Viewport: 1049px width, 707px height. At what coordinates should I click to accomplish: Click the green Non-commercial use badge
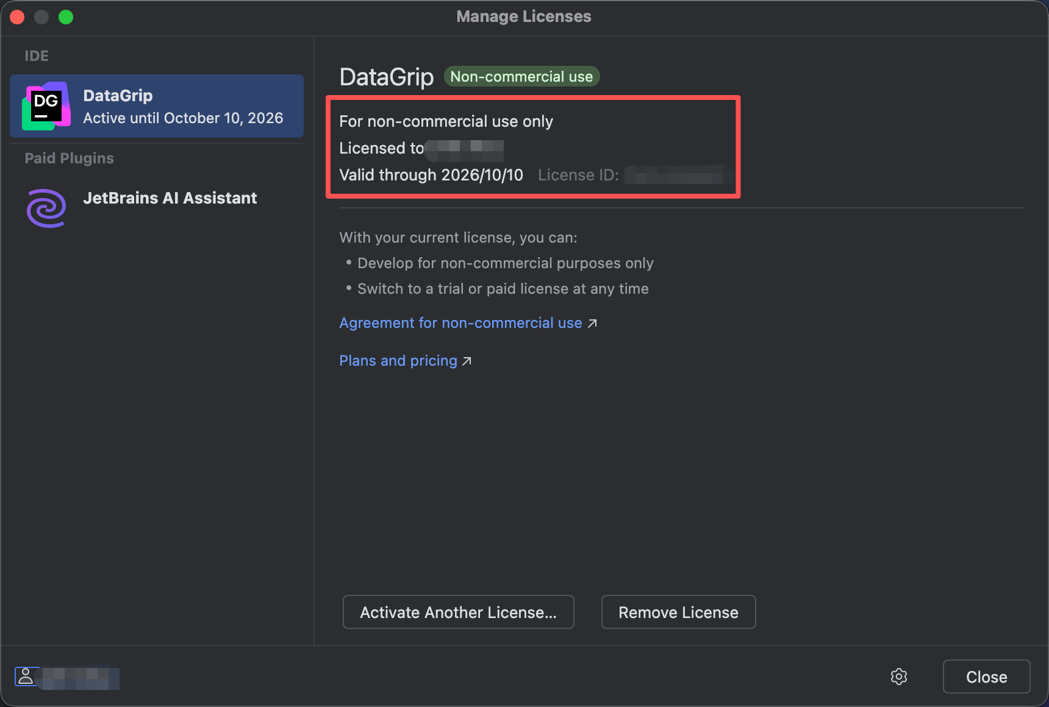tap(521, 77)
